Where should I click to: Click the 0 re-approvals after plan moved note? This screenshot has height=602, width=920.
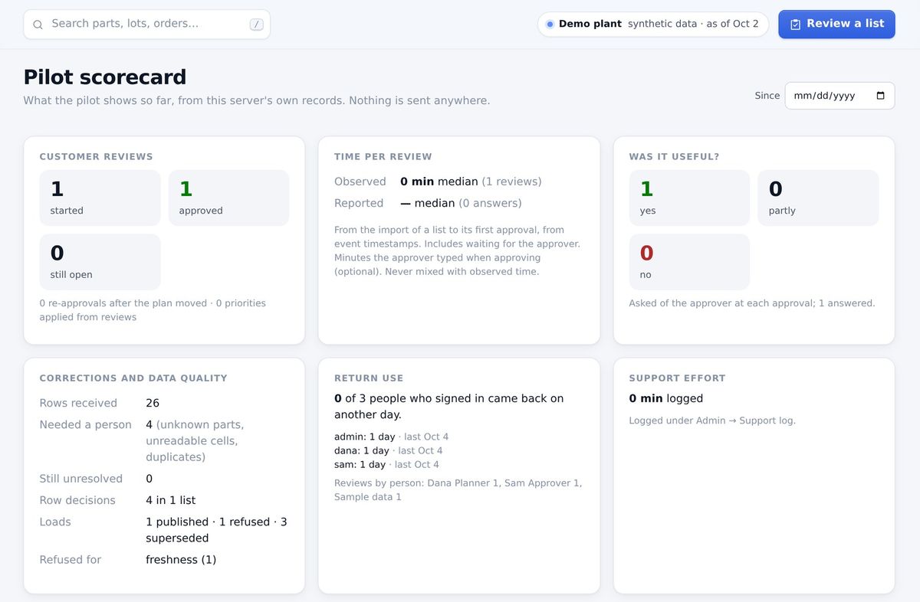(153, 310)
